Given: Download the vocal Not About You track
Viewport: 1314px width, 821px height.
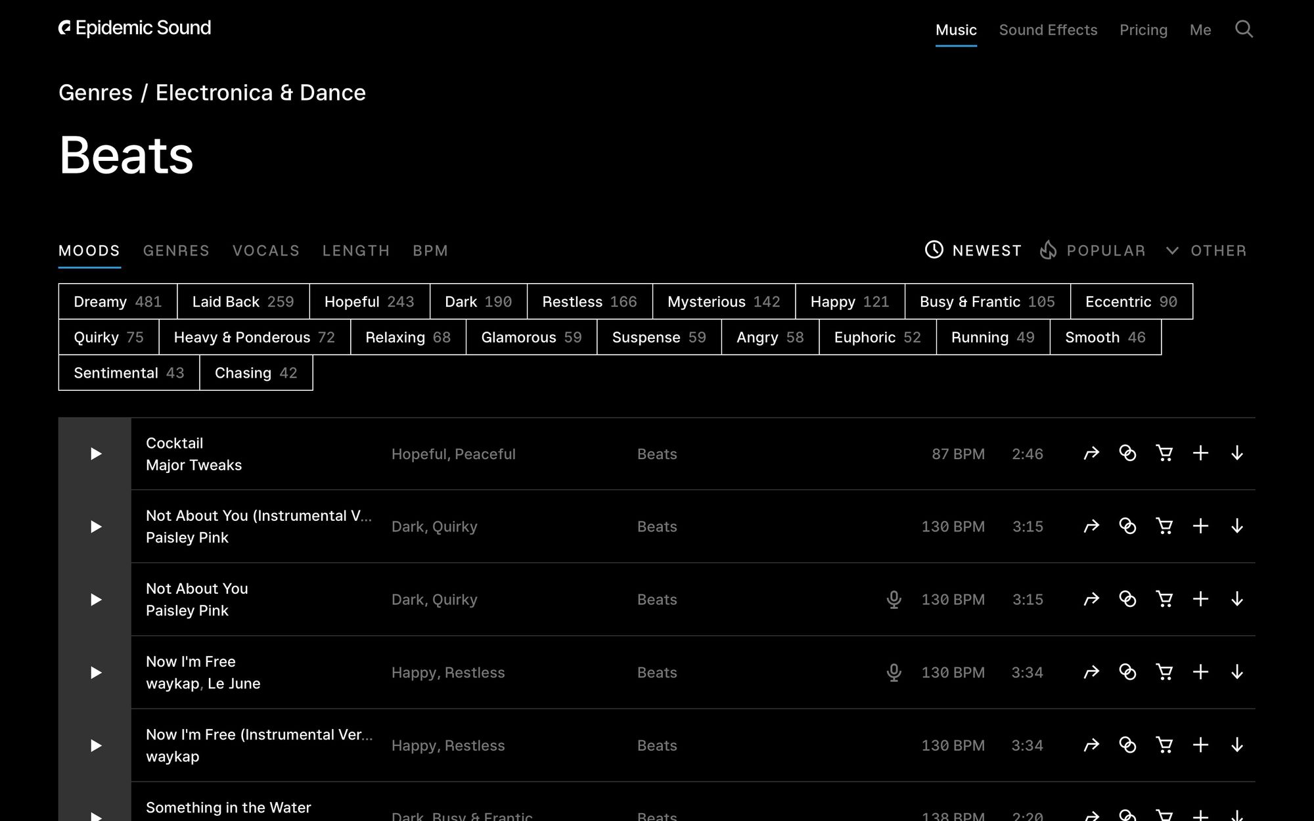Looking at the screenshot, I should (1237, 599).
